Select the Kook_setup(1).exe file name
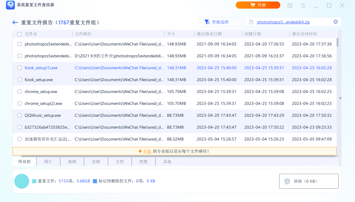Image resolution: width=355 pixels, height=202 pixels. tap(41, 68)
